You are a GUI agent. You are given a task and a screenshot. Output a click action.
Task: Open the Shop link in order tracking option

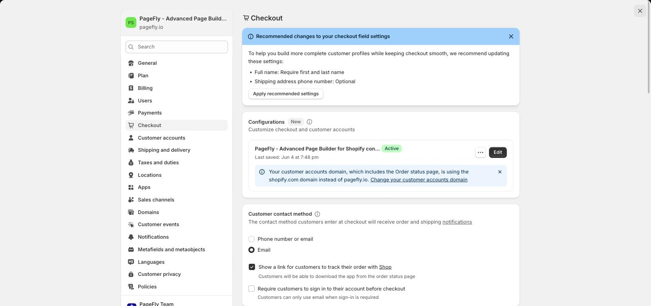385,267
